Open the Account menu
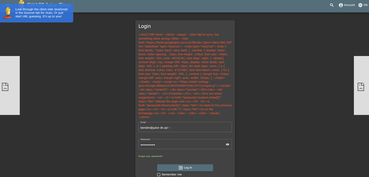 click(x=347, y=5)
